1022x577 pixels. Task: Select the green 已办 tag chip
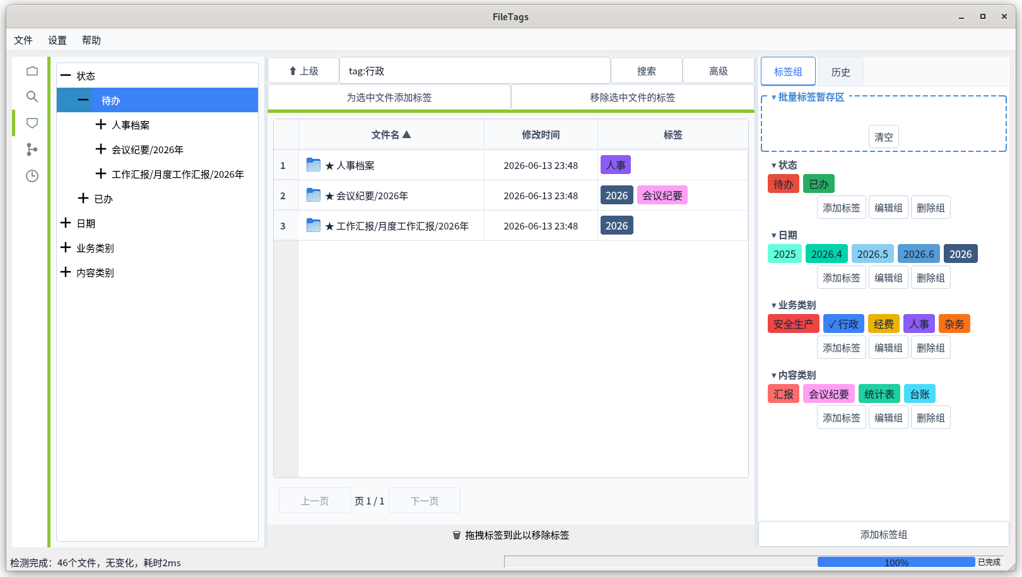(819, 184)
